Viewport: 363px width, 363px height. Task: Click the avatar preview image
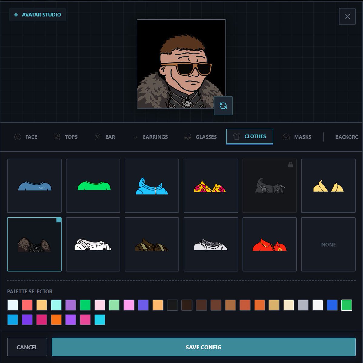tap(181, 64)
